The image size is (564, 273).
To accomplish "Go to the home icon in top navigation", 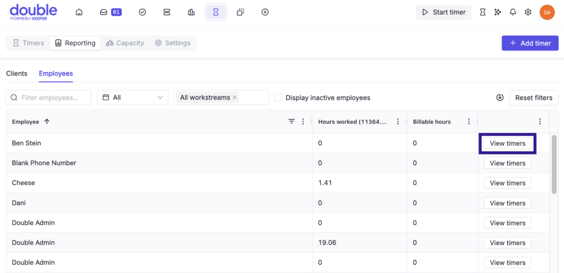I will coord(79,12).
